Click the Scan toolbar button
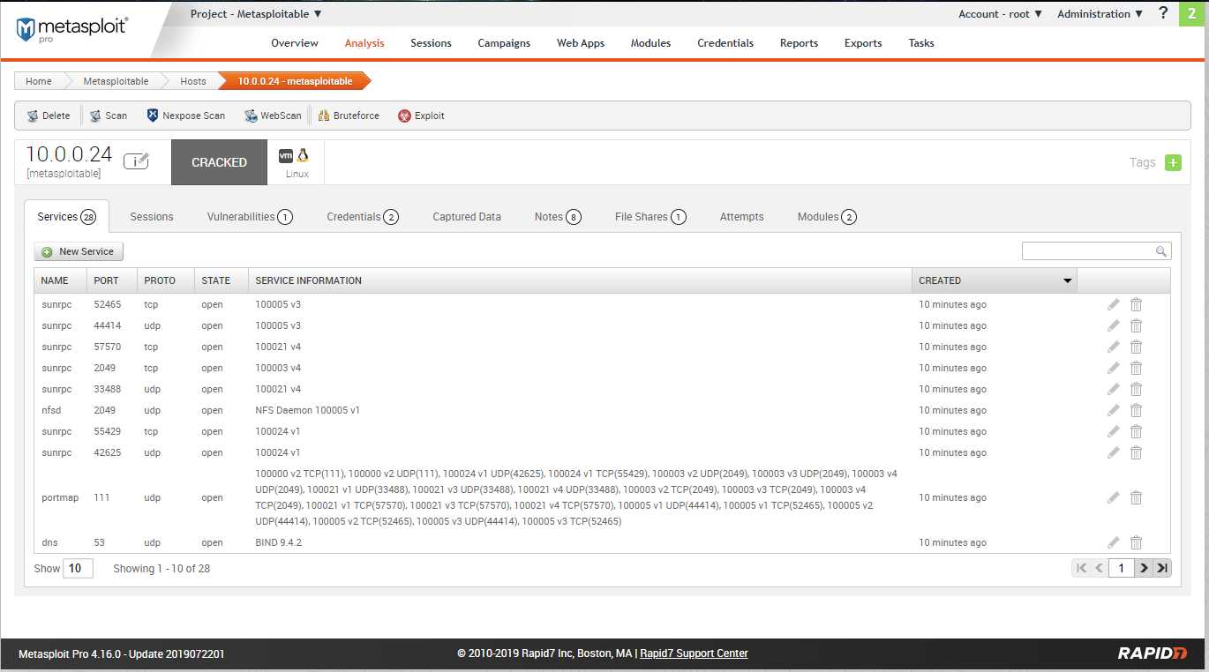Screen dimensions: 1209x672 point(109,116)
